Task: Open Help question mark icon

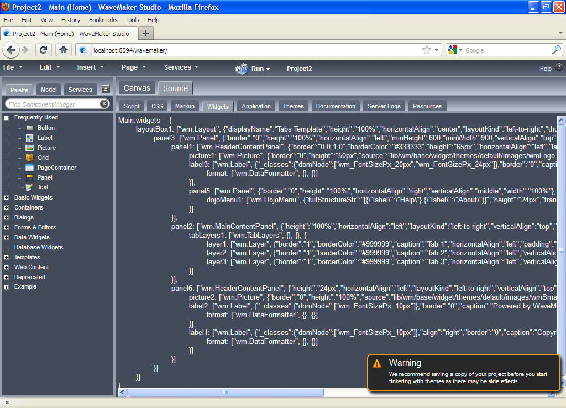Action: (559, 67)
